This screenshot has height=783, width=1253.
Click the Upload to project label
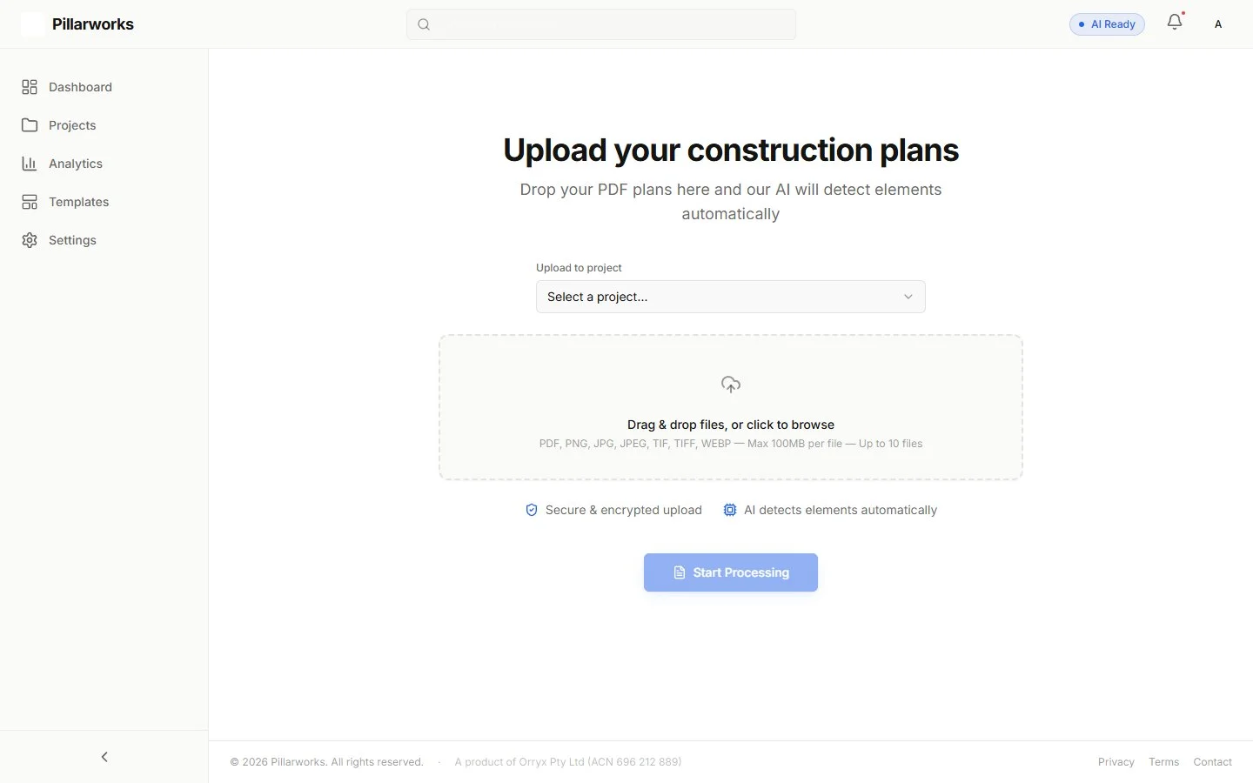pos(579,268)
